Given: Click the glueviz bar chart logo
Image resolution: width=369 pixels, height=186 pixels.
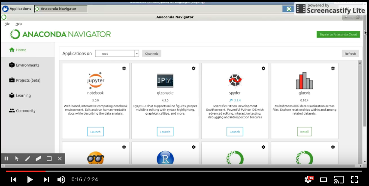Looking at the screenshot, I should point(305,80).
